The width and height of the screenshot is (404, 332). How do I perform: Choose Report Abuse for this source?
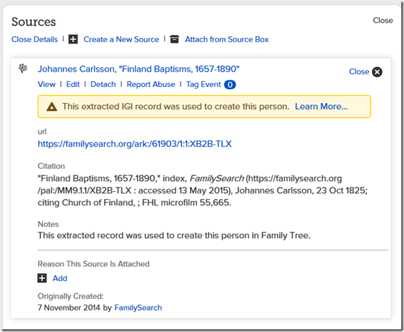coord(150,84)
